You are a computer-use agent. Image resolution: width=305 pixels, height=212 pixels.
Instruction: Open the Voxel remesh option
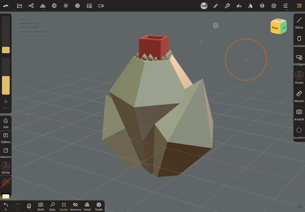point(87,207)
